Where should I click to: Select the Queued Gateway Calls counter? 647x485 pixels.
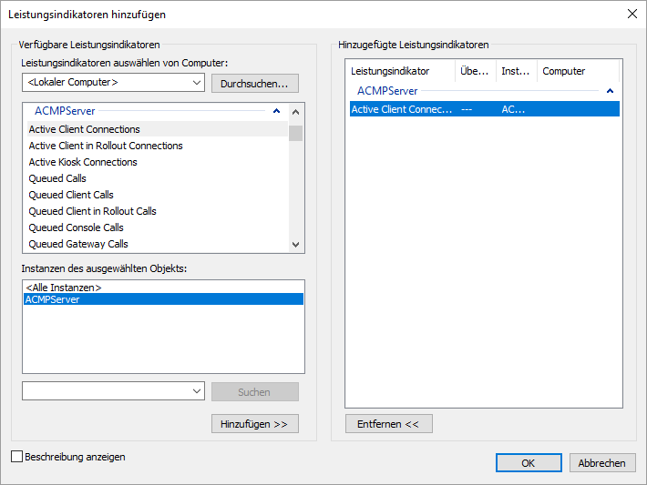[78, 244]
